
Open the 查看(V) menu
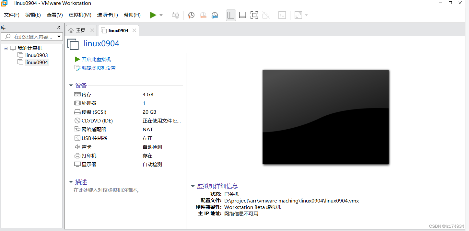click(x=55, y=15)
